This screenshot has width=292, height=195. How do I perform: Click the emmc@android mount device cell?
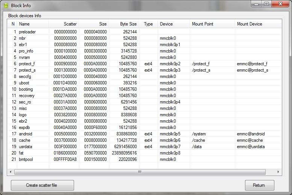pos(251,134)
